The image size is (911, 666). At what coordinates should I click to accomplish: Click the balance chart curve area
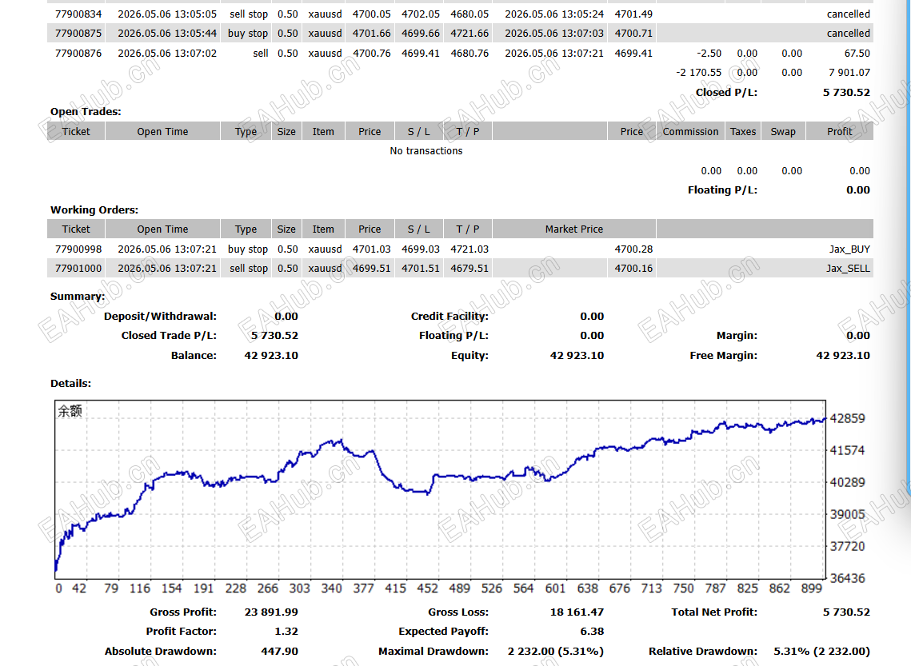pyautogui.click(x=440, y=489)
